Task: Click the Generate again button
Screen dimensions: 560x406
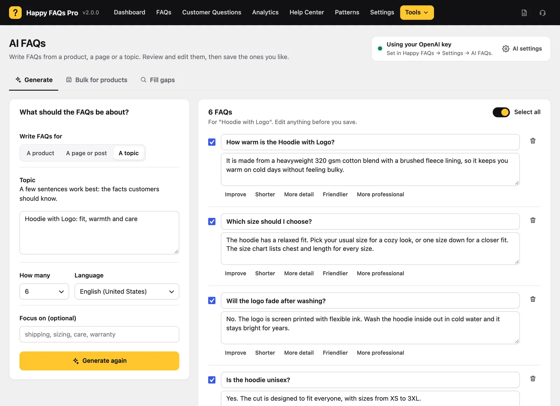Action: 99,361
